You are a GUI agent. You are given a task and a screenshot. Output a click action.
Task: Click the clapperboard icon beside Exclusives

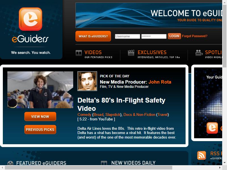131,53
